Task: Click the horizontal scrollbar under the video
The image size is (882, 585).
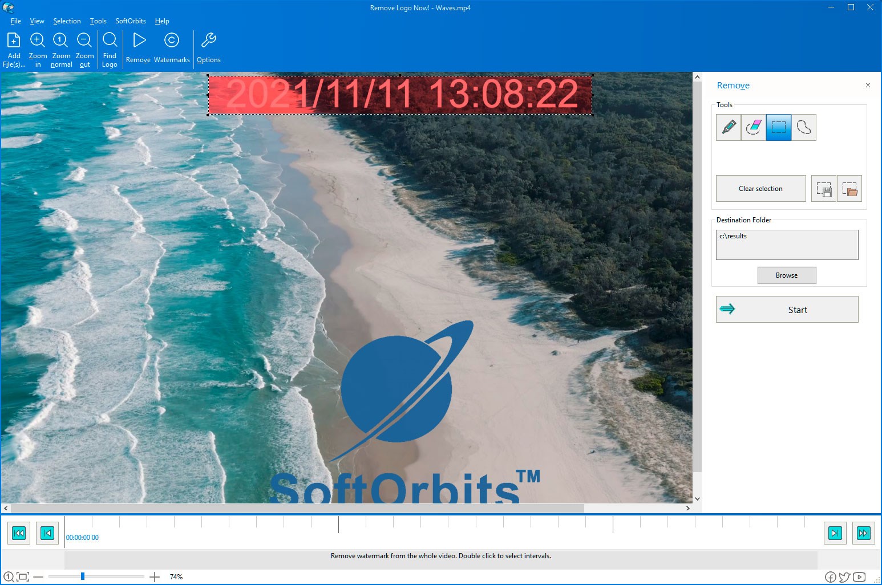Action: click(297, 508)
